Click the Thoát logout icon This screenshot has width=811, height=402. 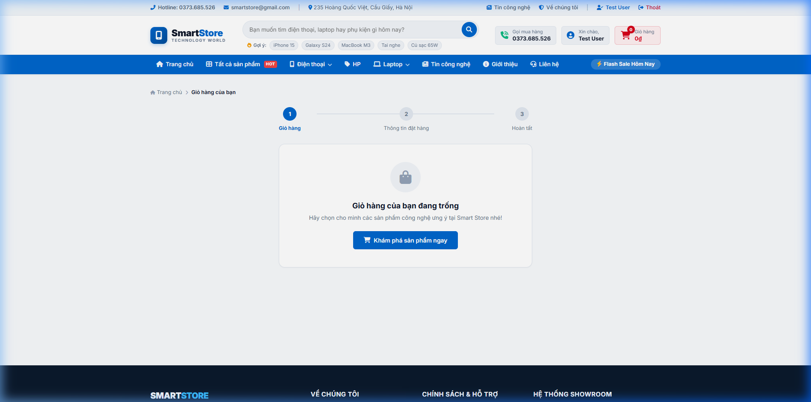[x=641, y=8]
